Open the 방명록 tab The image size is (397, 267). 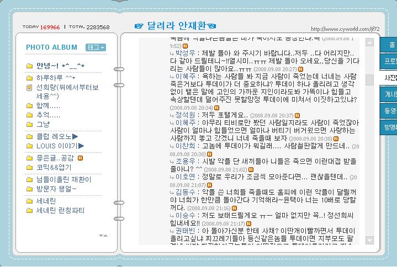pyautogui.click(x=390, y=127)
